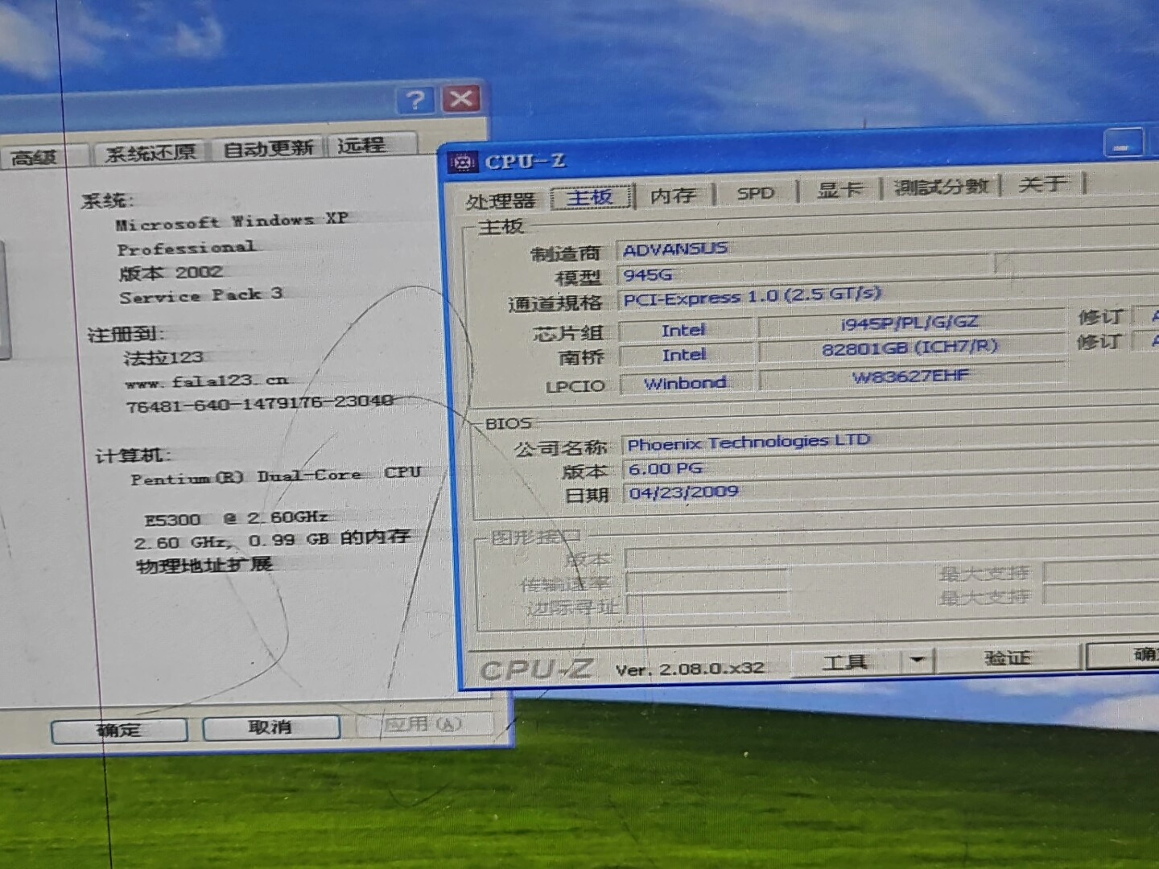Click the question mark help button

(x=415, y=100)
